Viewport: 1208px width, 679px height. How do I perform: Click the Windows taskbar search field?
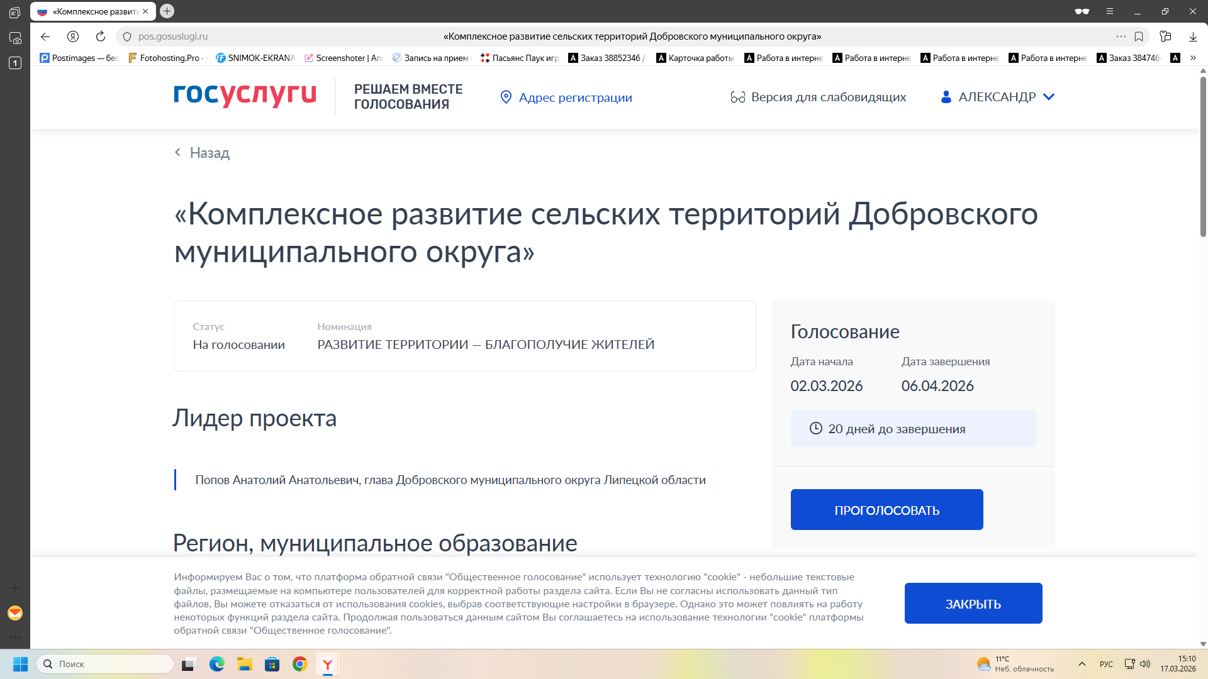[x=106, y=664]
